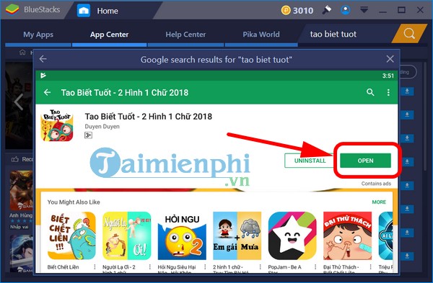
Task: Open the 2 hình 1 chữ app thumbnail
Action: pyautogui.click(x=237, y=235)
